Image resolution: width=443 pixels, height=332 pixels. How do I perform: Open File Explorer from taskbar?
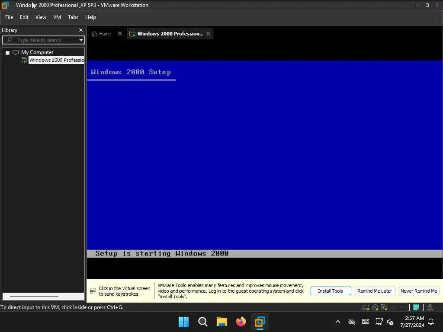coord(222,322)
